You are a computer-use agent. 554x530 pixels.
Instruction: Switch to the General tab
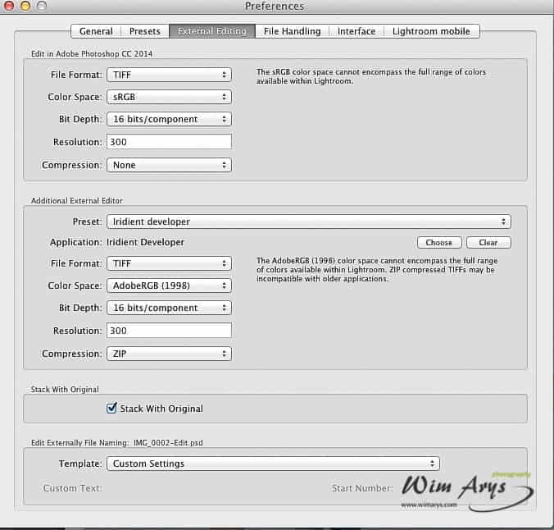click(x=96, y=31)
